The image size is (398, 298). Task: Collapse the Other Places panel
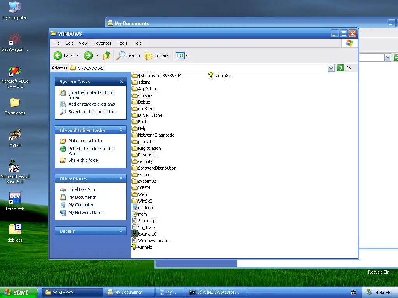coord(121,178)
